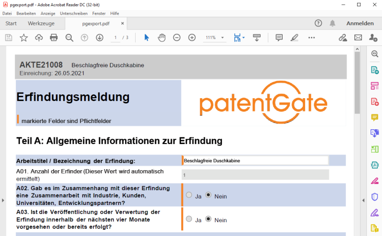Open the Bearbeiten menu
This screenshot has width=382, height=236.
point(26,13)
